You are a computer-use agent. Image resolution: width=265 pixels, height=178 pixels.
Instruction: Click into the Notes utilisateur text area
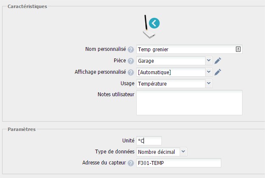pyautogui.click(x=189, y=103)
